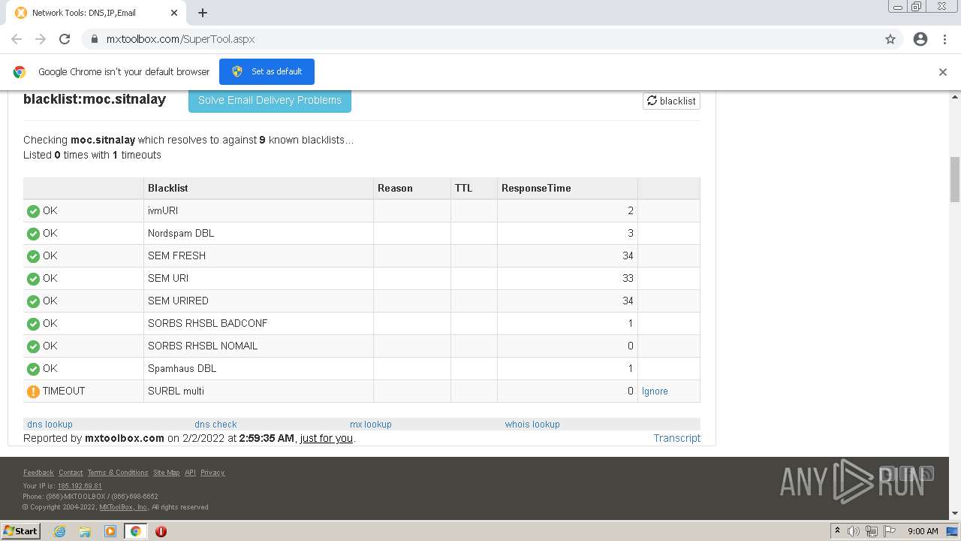Run the dns check tool
Viewport: 961px width, 541px height.
pyautogui.click(x=215, y=424)
